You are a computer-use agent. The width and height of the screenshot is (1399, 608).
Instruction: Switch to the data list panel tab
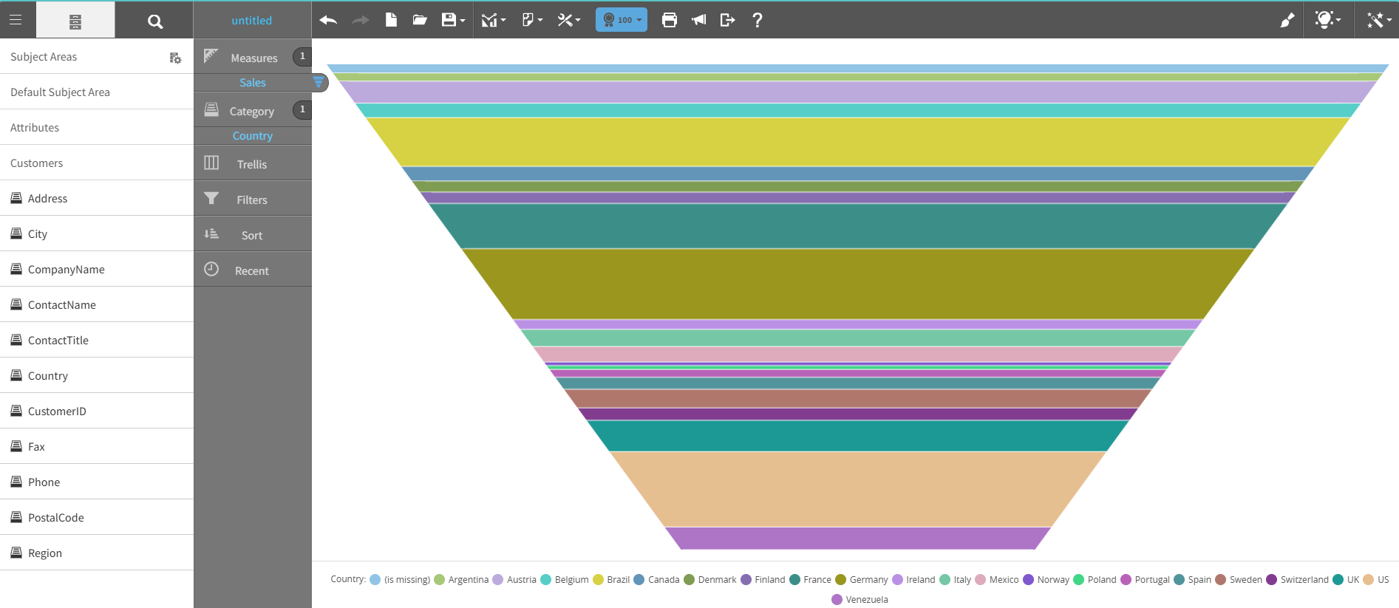pyautogui.click(x=75, y=21)
